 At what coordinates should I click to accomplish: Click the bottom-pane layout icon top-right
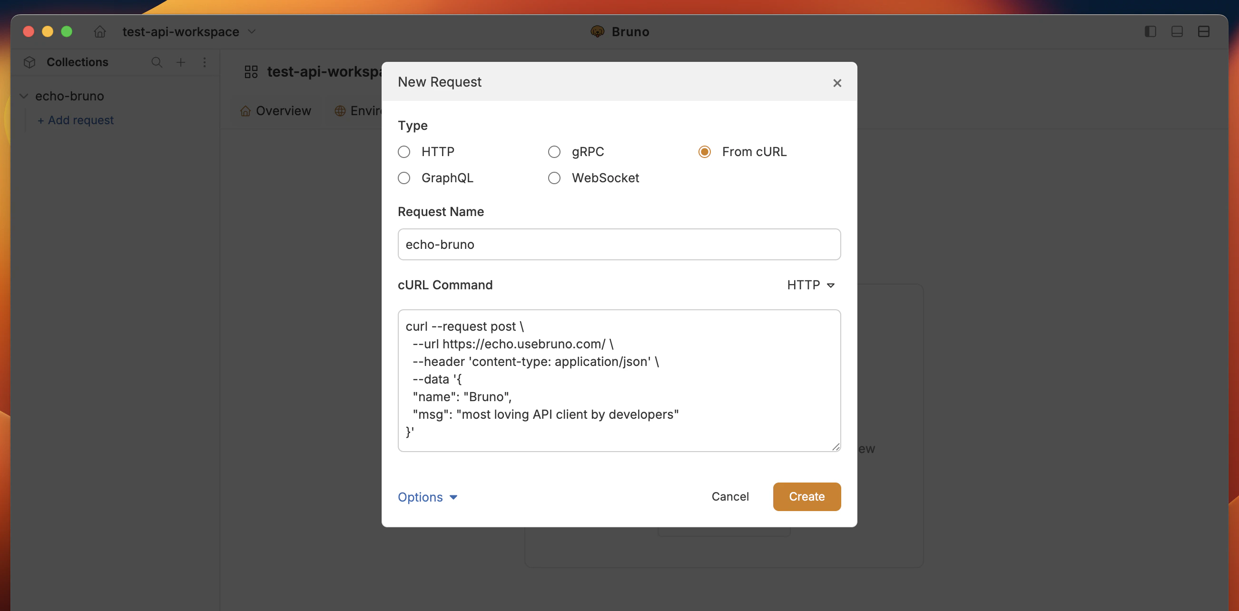1178,31
